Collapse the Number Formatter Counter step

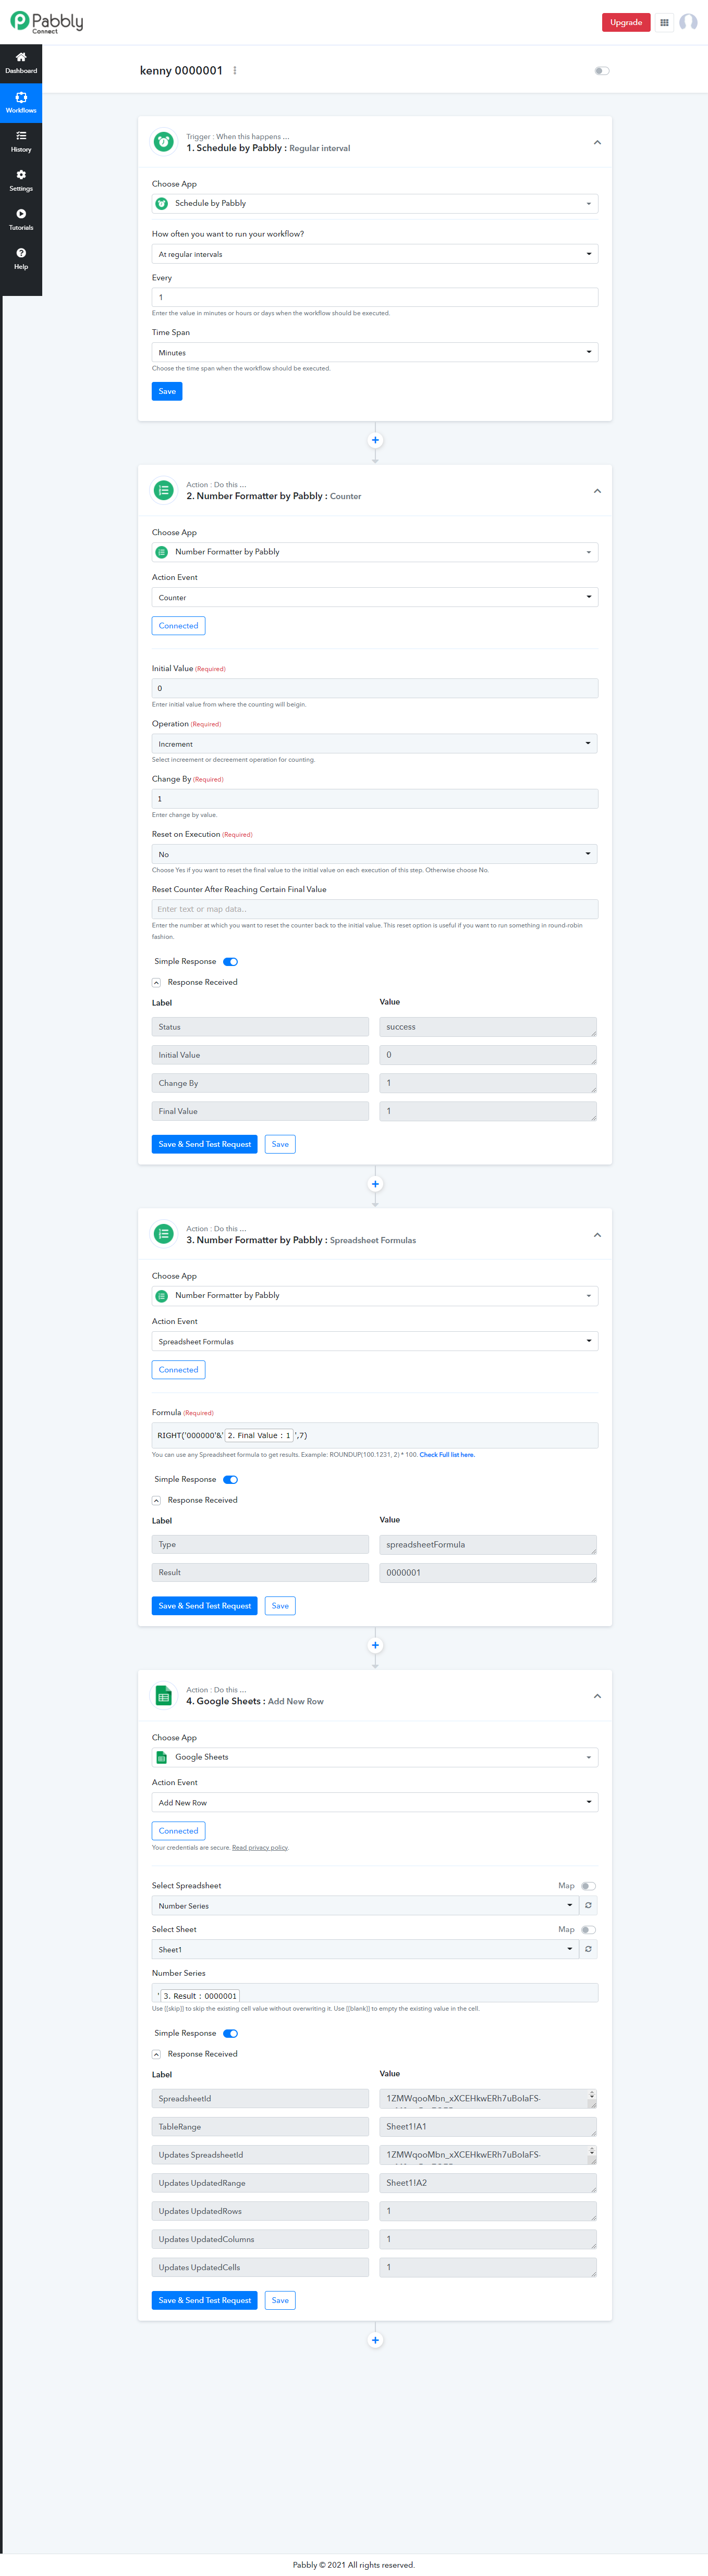coord(597,491)
